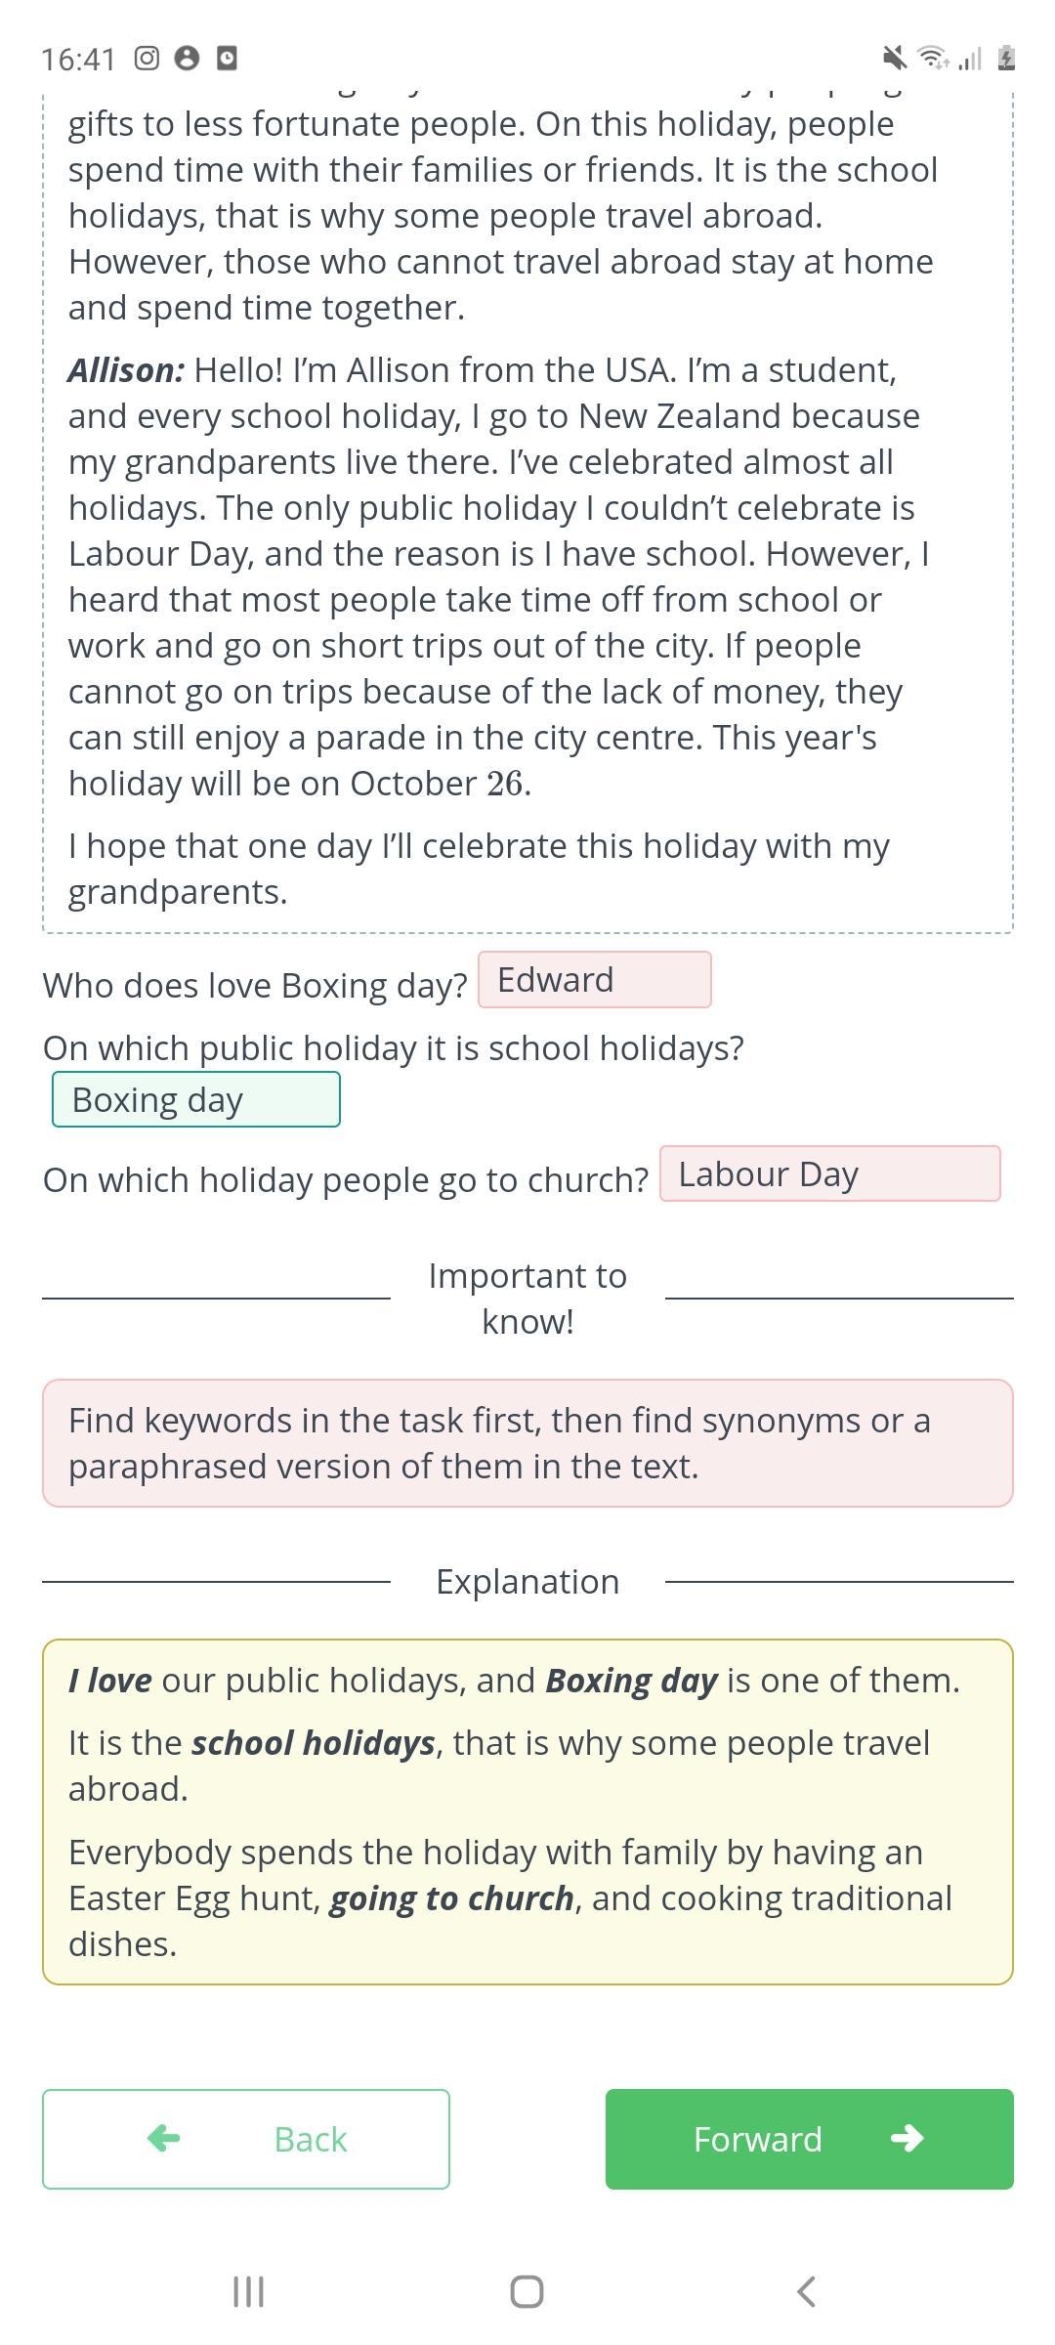The image size is (1055, 2345).
Task: Tap the muted sound status icon
Action: click(894, 59)
